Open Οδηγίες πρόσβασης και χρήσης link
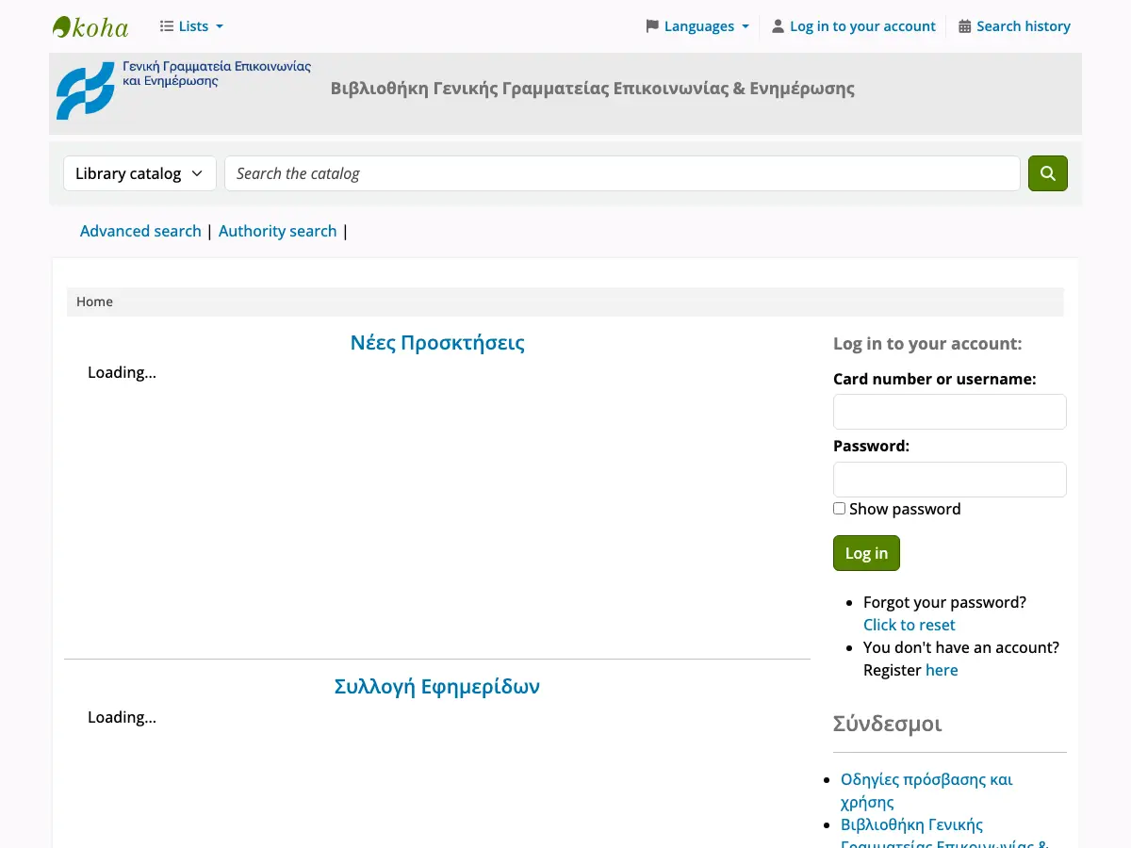Image resolution: width=1131 pixels, height=848 pixels. 926,791
